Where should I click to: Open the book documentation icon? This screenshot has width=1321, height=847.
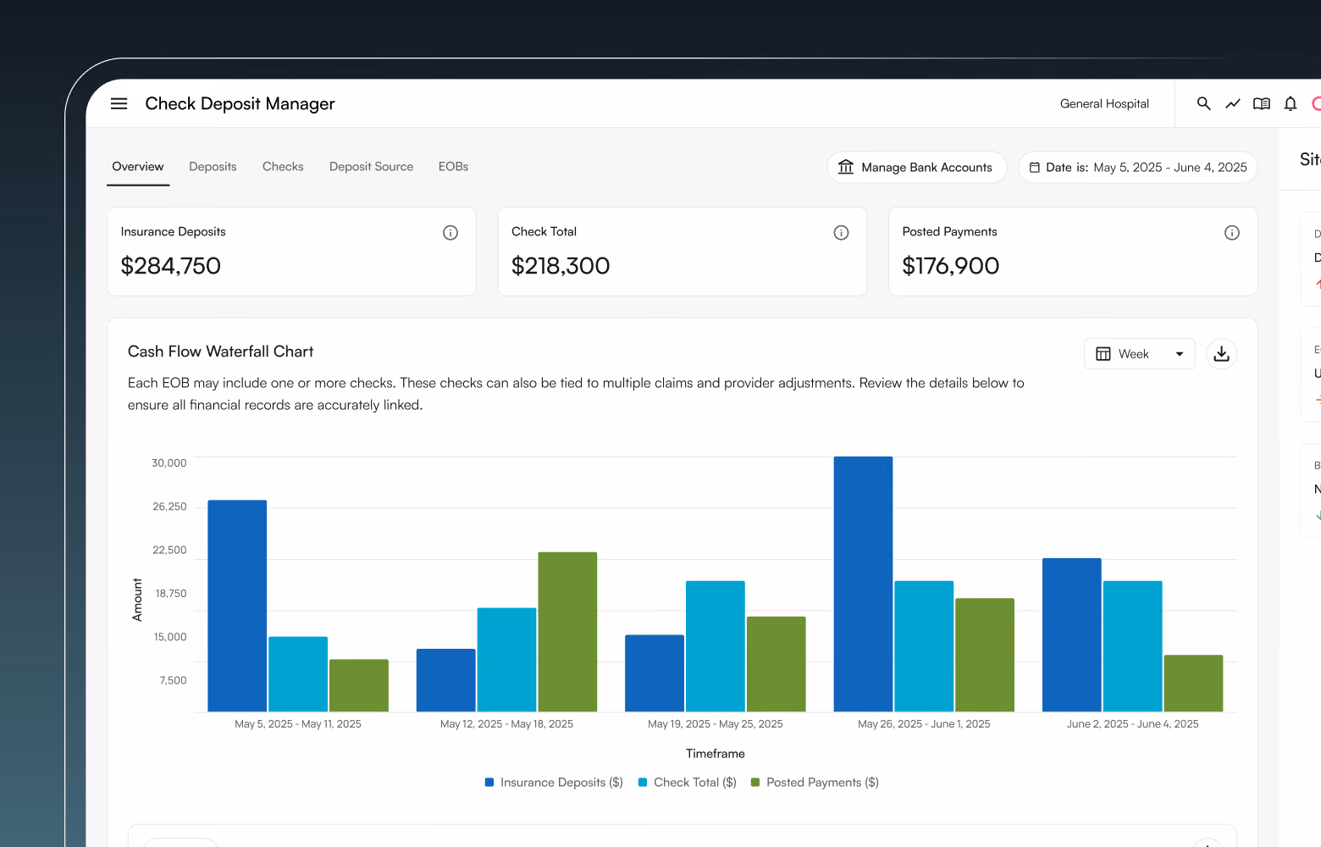pyautogui.click(x=1262, y=103)
